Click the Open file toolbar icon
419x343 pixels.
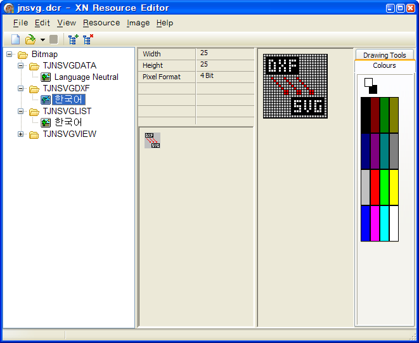tap(30, 39)
